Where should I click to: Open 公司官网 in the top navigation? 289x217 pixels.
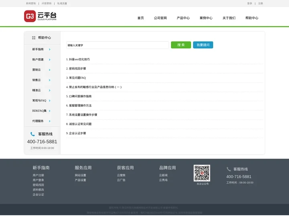[160, 18]
